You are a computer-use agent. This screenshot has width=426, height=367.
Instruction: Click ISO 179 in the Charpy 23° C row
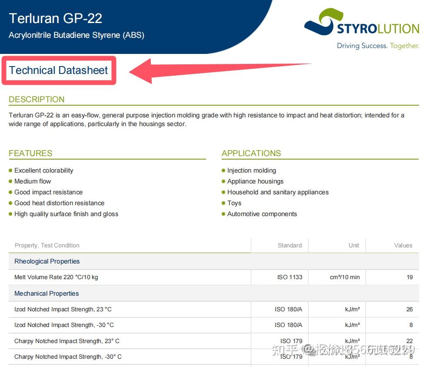point(291,341)
